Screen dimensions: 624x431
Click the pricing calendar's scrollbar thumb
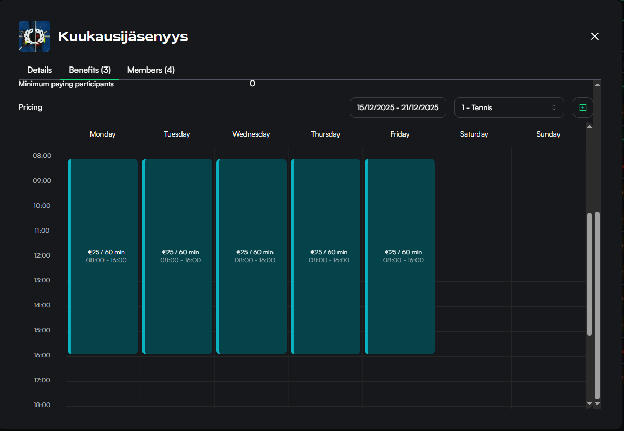pyautogui.click(x=589, y=274)
